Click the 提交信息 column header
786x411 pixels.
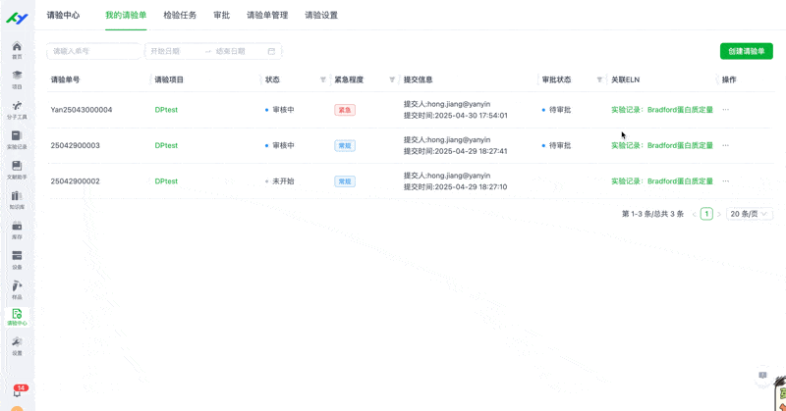click(x=419, y=79)
